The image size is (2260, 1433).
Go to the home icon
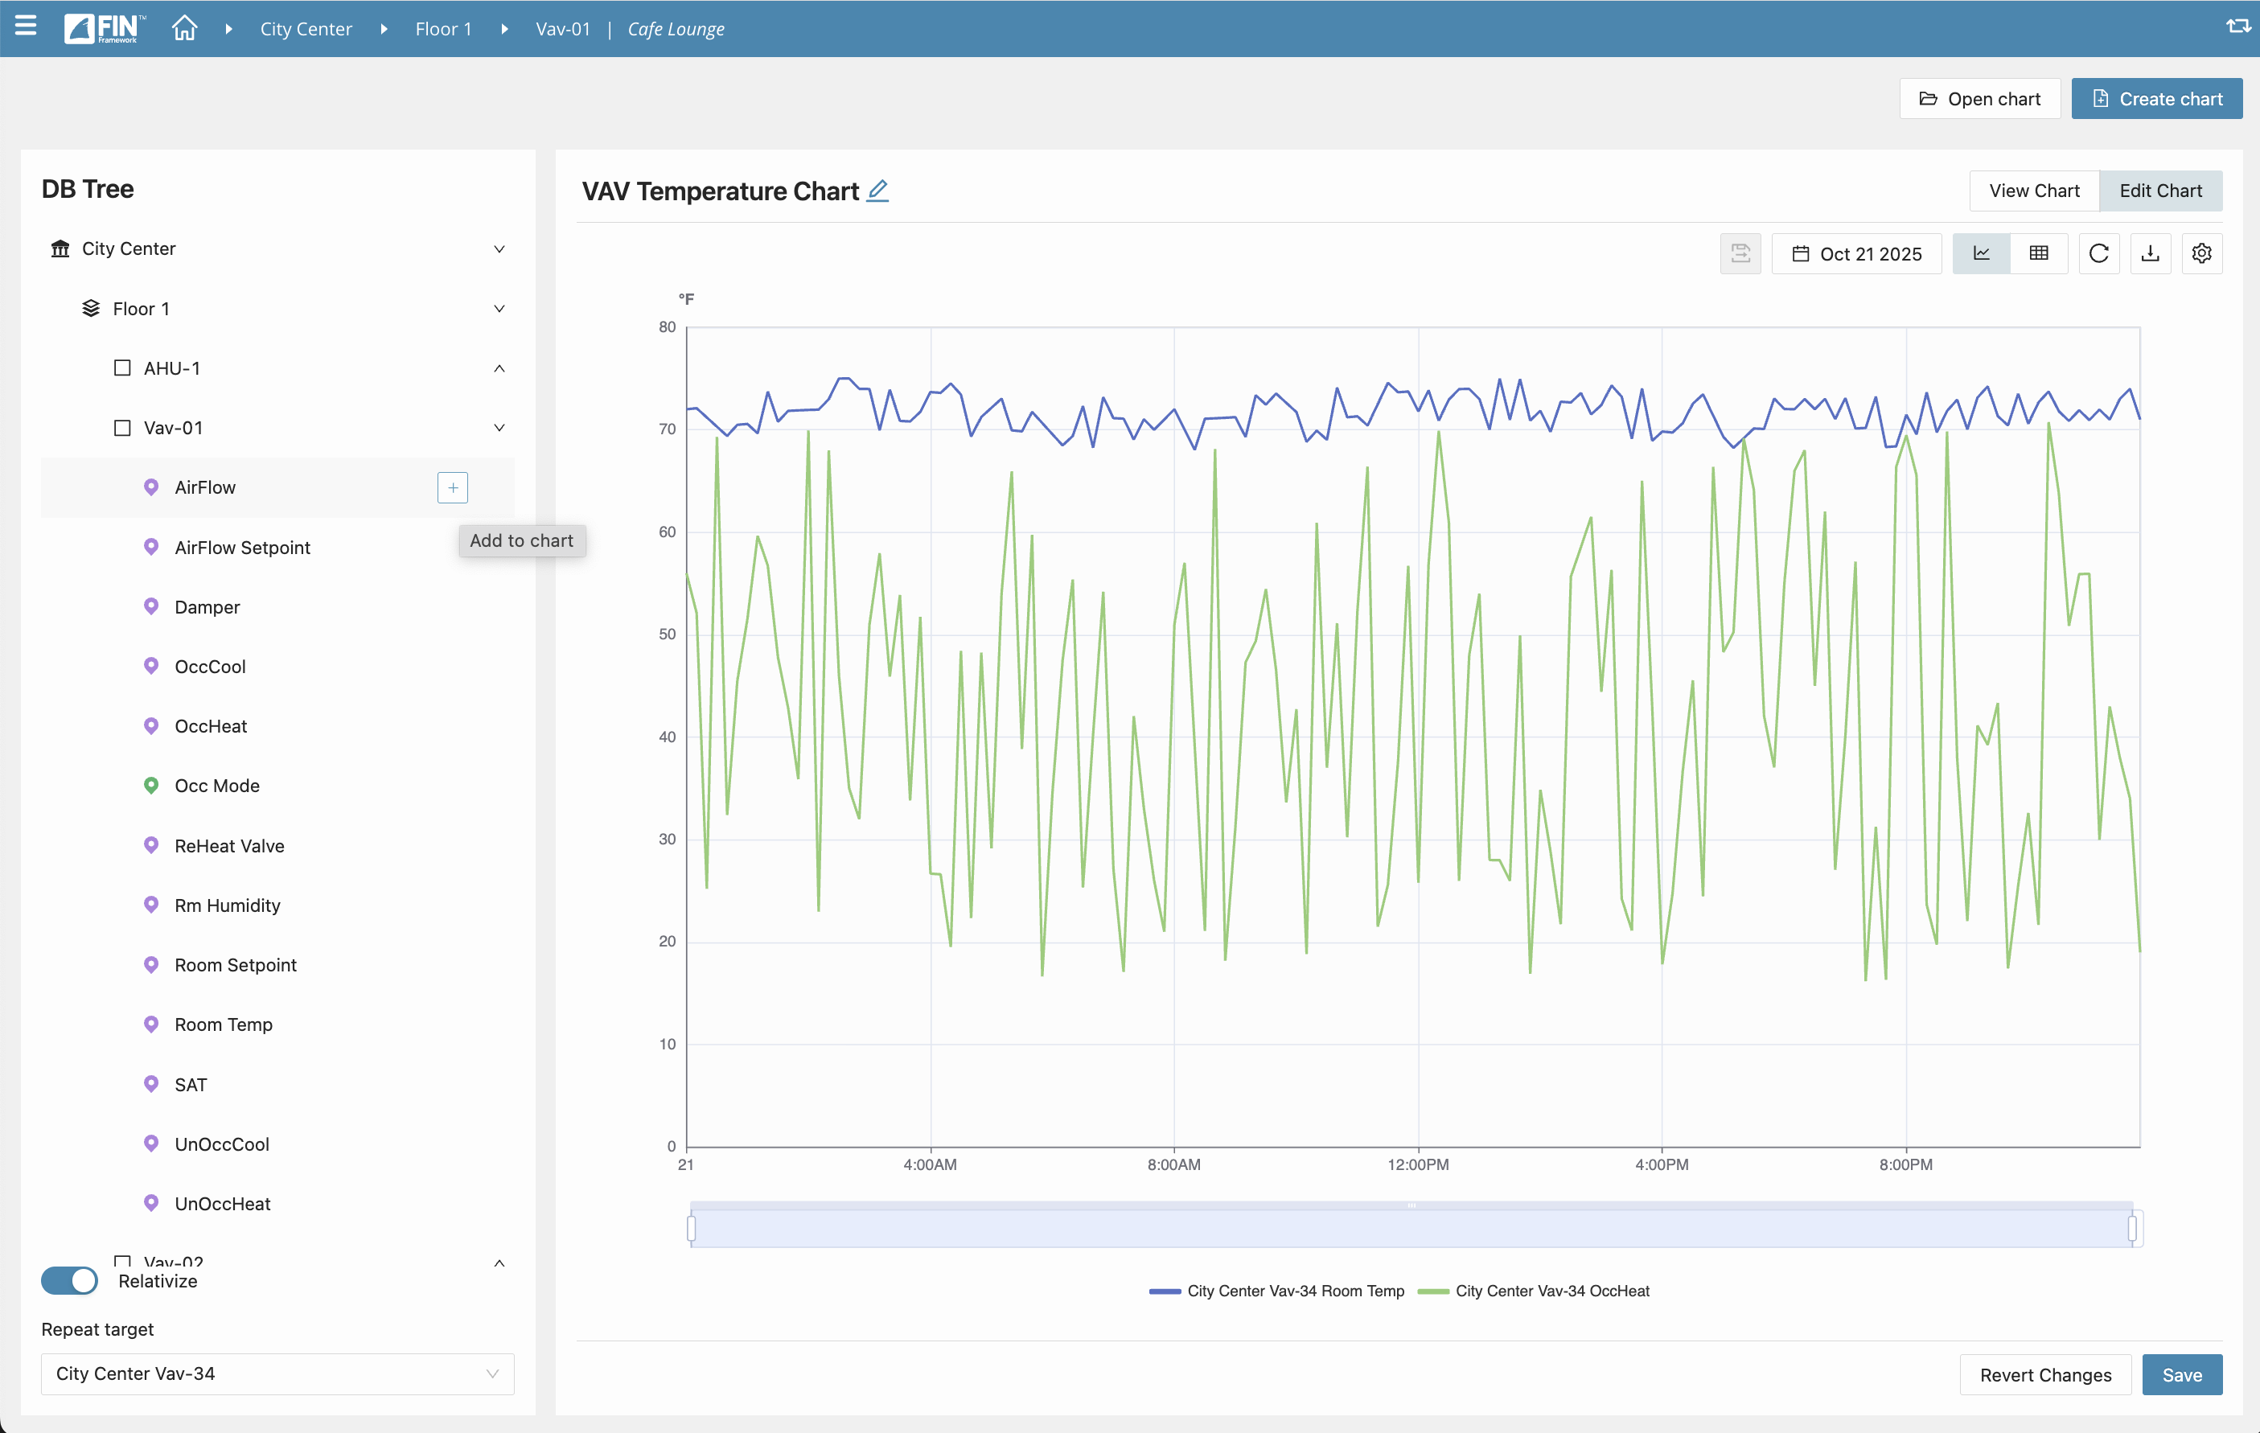coord(184,28)
